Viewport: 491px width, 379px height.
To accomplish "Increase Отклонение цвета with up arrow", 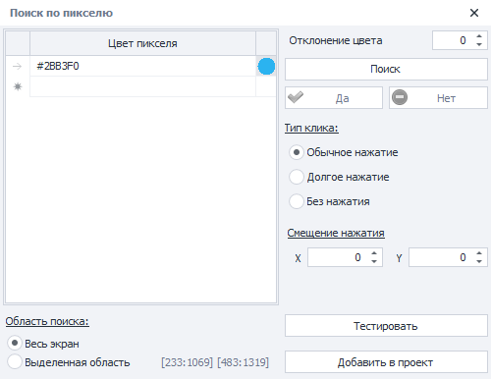I will pyautogui.click(x=479, y=36).
